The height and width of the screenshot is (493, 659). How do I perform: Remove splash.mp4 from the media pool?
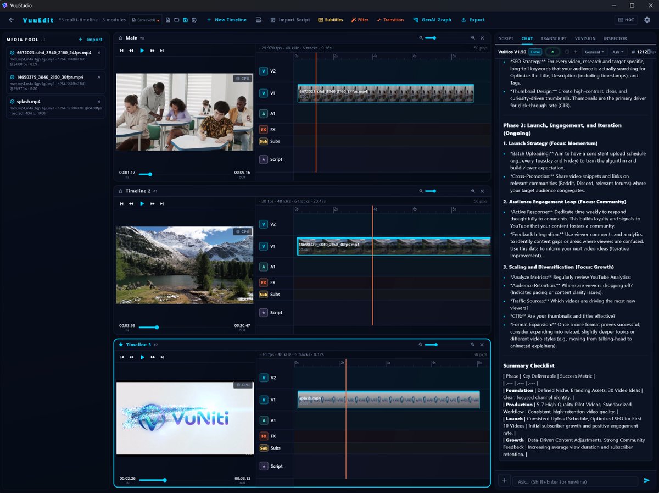click(x=99, y=101)
